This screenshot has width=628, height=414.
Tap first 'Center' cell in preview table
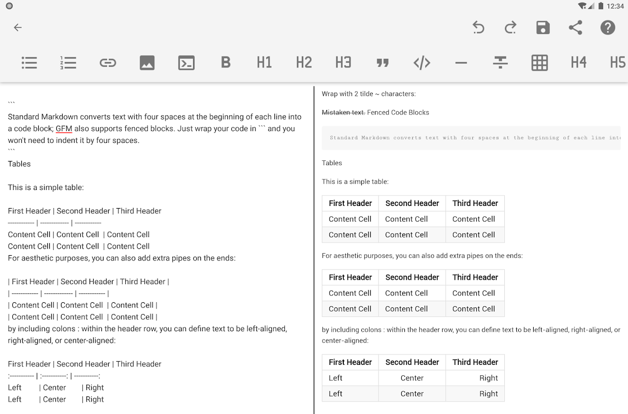tap(412, 378)
